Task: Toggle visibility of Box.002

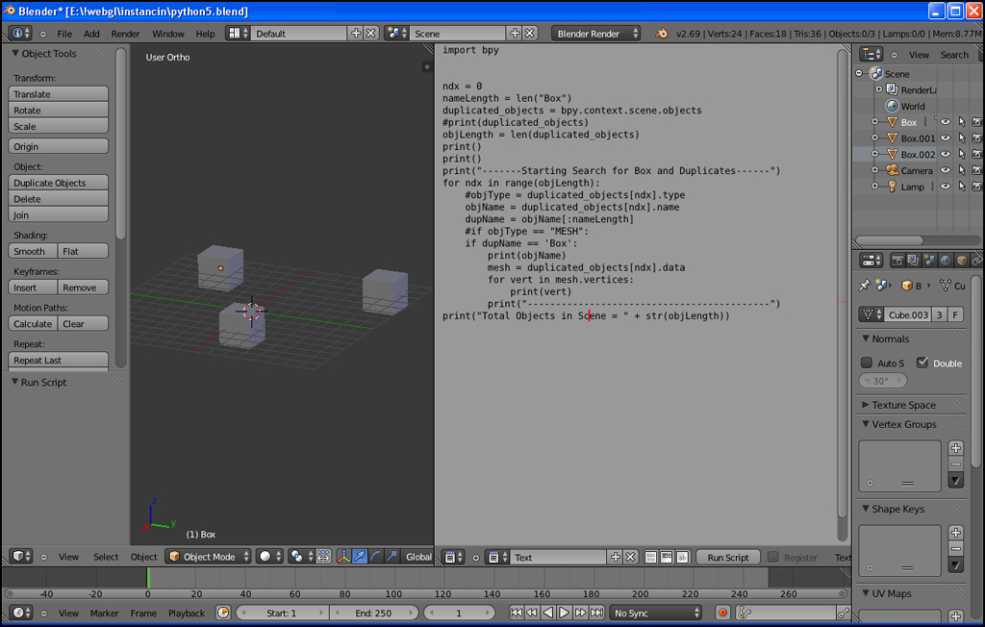Action: 946,154
